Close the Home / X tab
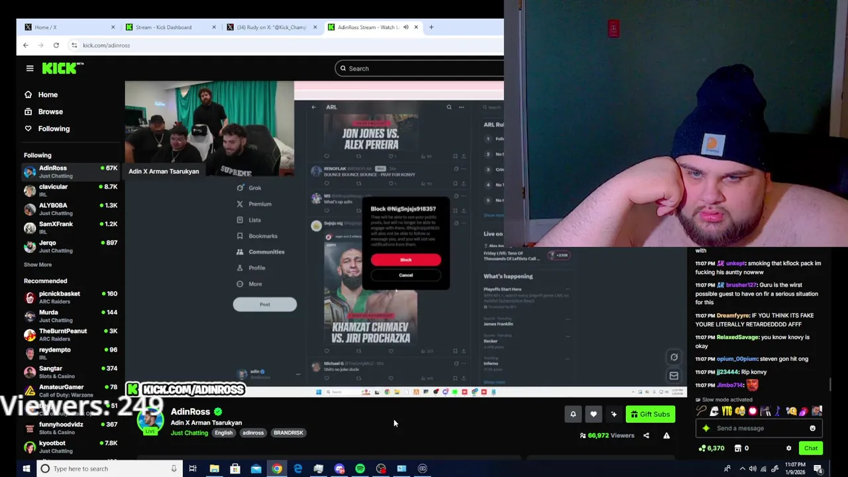Viewport: 848px width, 477px height. (x=113, y=27)
